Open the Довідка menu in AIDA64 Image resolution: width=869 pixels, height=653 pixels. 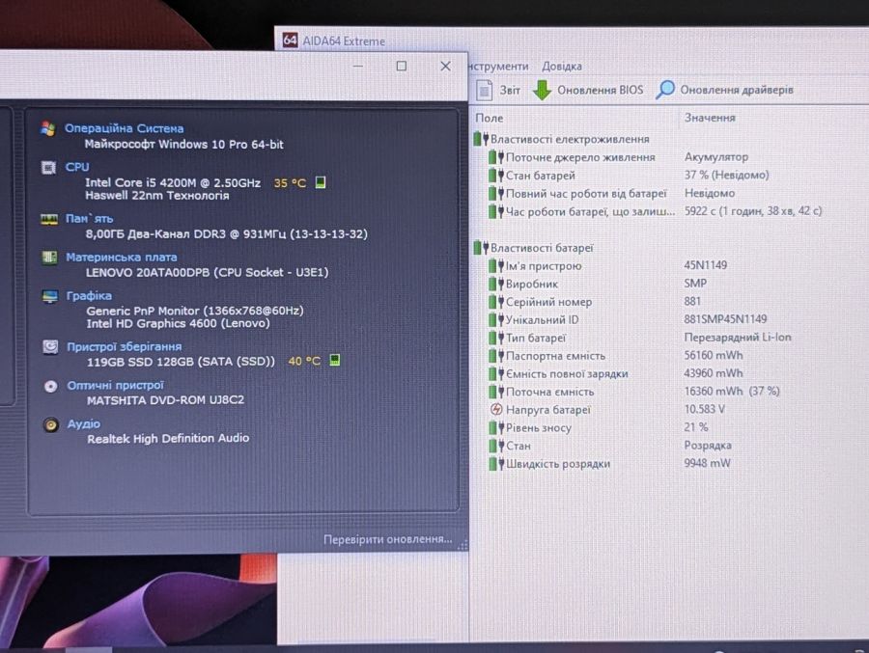click(x=561, y=66)
